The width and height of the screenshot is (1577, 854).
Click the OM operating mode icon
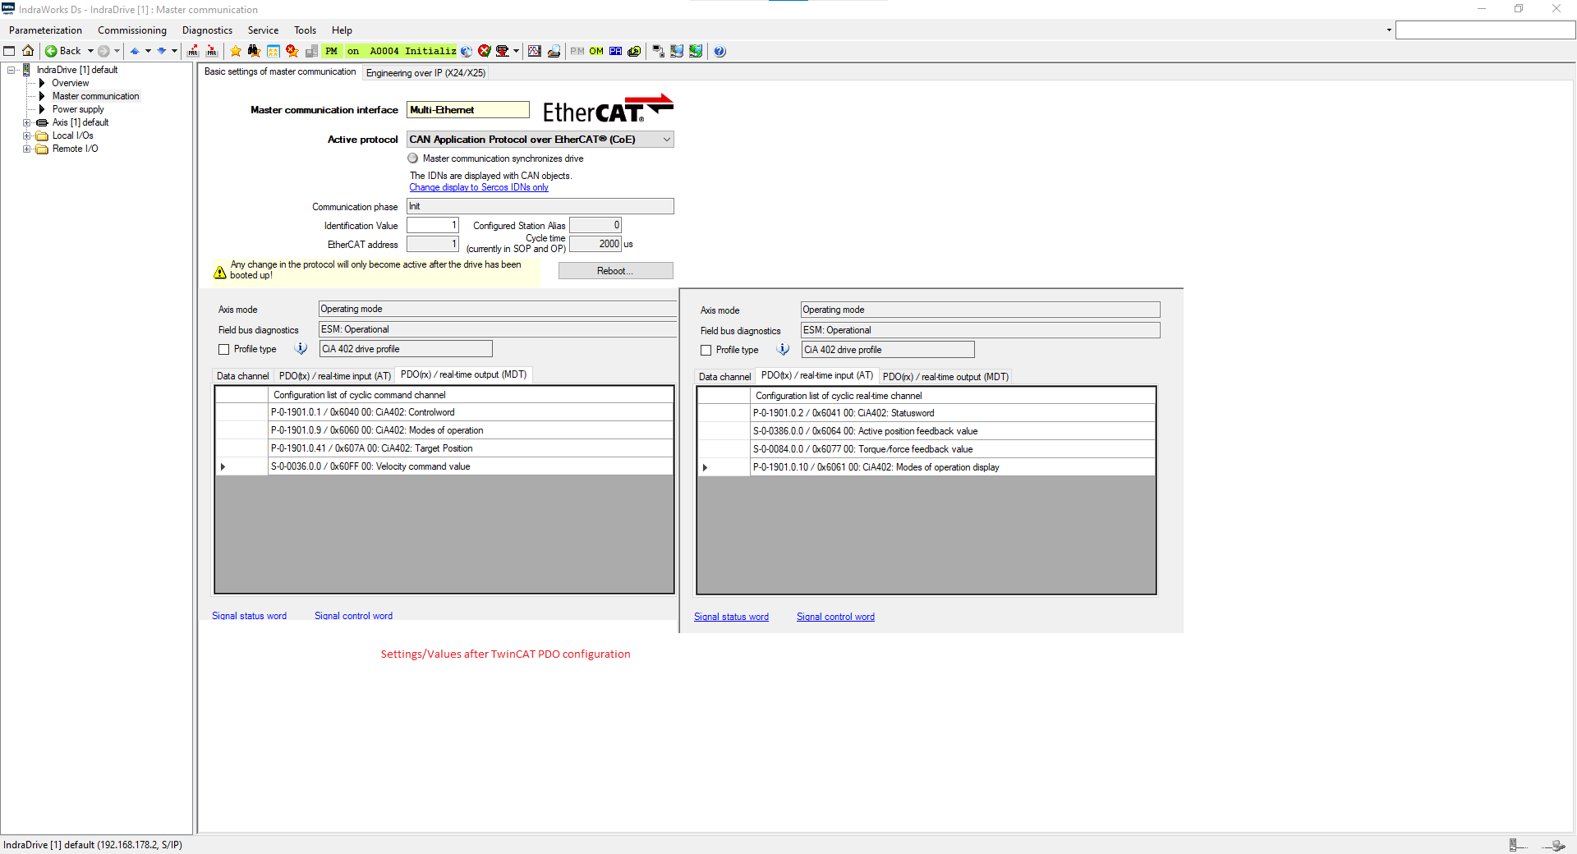click(596, 51)
